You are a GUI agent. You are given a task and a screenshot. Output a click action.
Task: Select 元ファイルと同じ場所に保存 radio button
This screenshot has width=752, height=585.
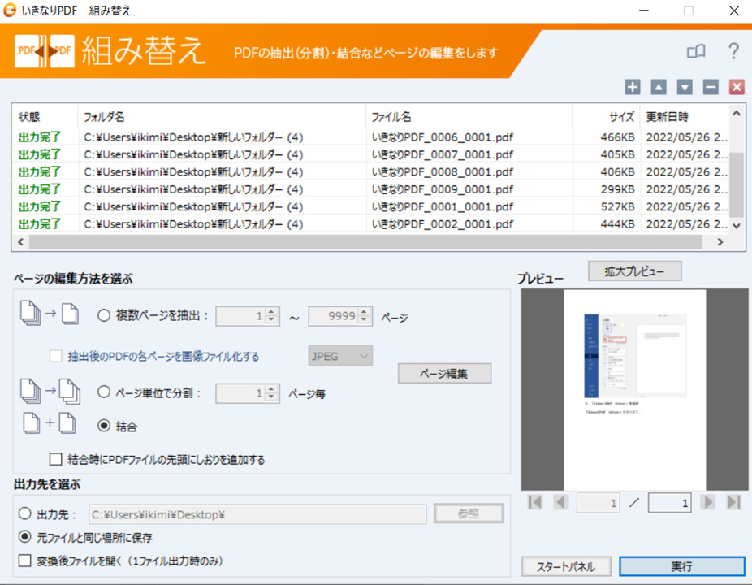25,536
